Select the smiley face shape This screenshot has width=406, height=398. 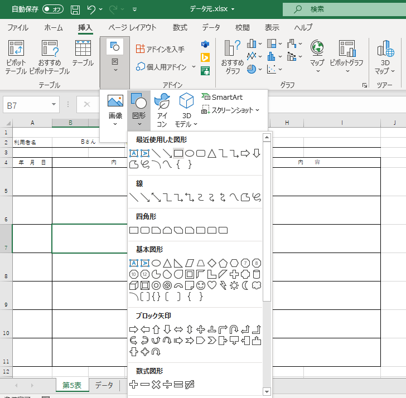coord(201,285)
